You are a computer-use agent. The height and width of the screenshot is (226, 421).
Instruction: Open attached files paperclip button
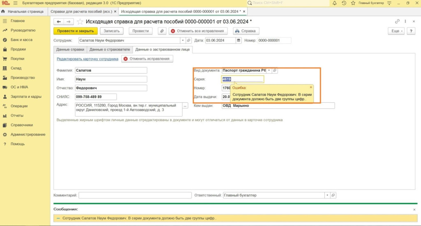pos(162,31)
